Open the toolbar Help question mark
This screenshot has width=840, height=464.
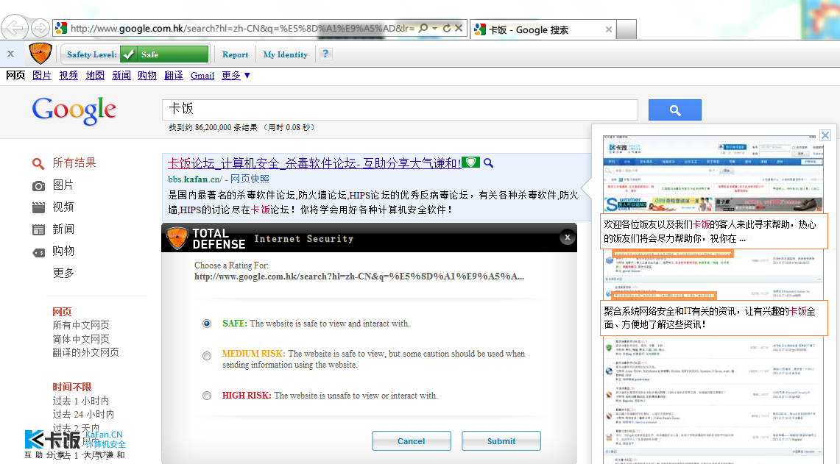pyautogui.click(x=325, y=54)
